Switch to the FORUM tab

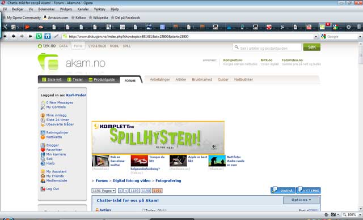pos(130,80)
